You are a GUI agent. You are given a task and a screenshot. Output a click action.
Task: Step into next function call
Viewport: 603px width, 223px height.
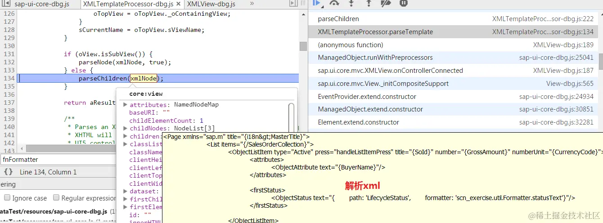(351, 3)
